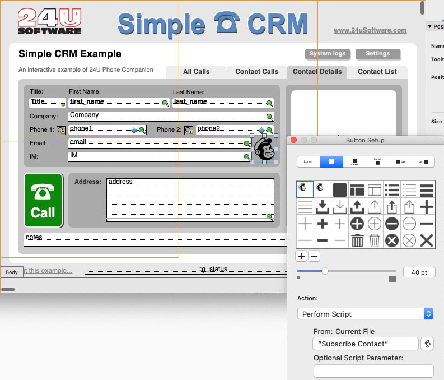Pick the filled circle plus icon

click(x=357, y=224)
